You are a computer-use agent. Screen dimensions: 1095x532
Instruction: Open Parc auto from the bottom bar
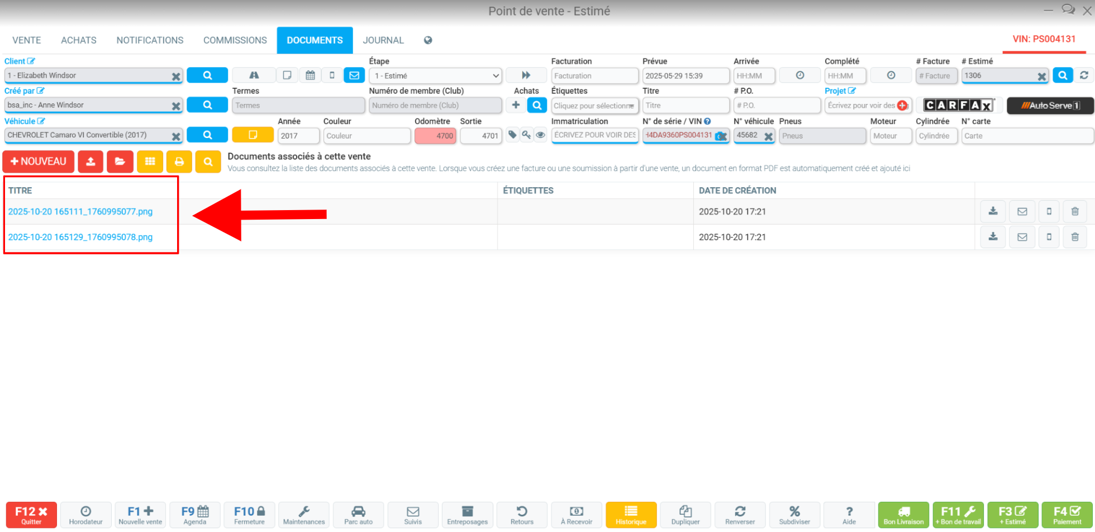358,515
